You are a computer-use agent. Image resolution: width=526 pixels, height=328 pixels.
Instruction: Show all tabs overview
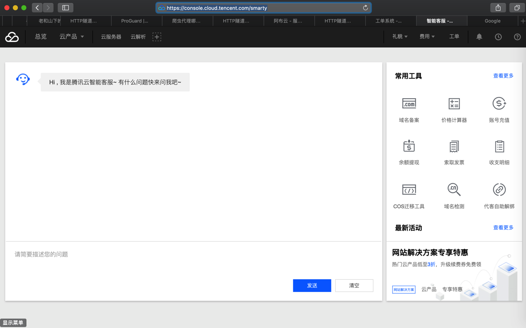(x=517, y=8)
